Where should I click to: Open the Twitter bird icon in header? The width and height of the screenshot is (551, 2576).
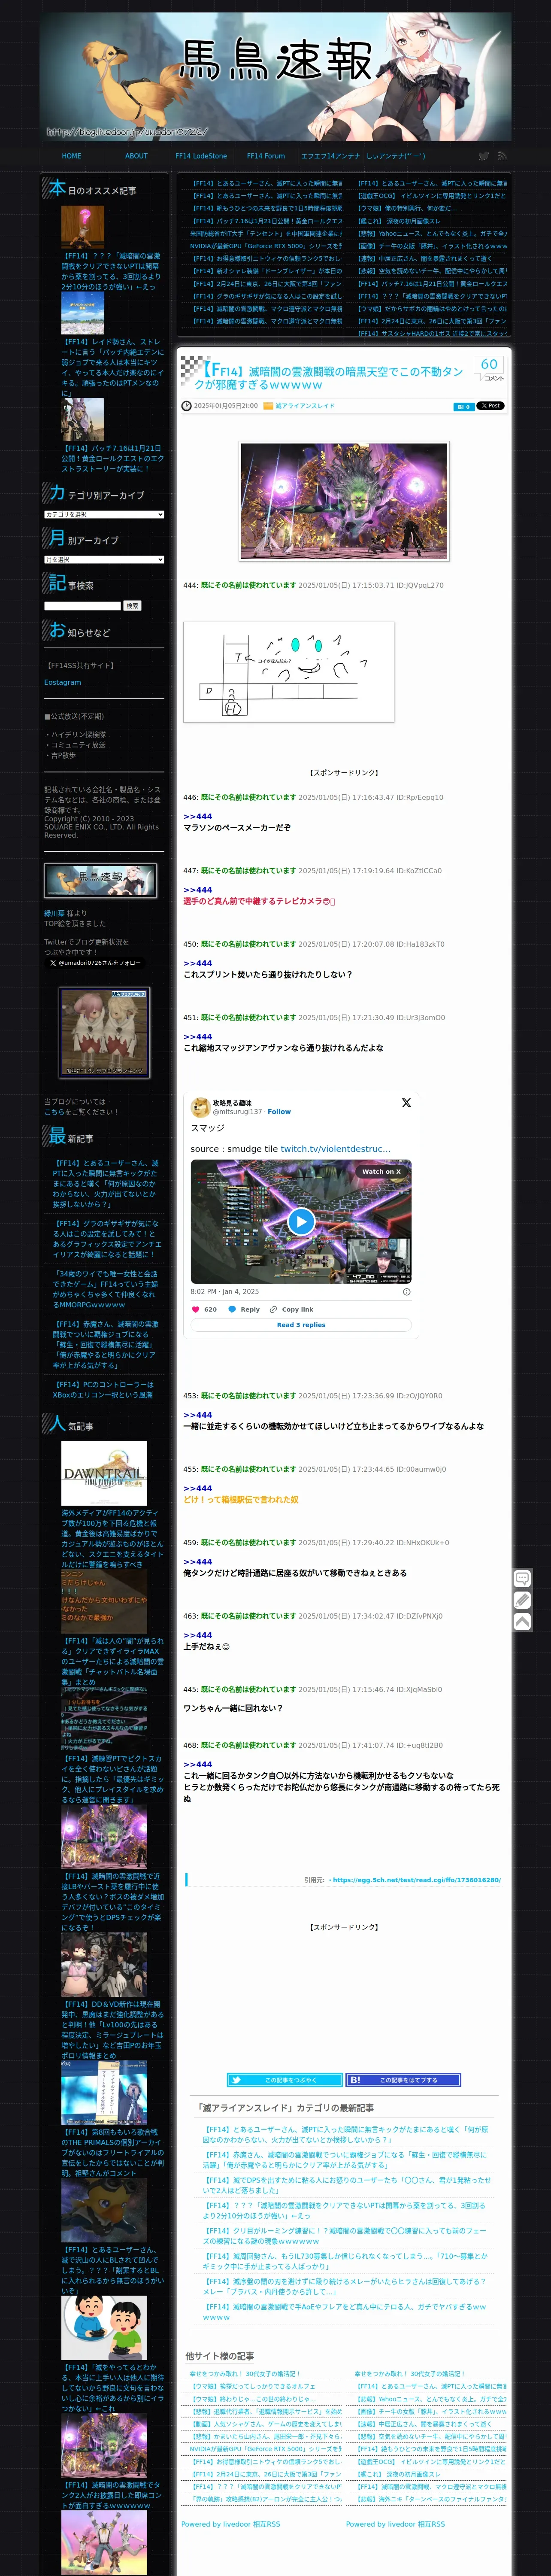(x=484, y=156)
